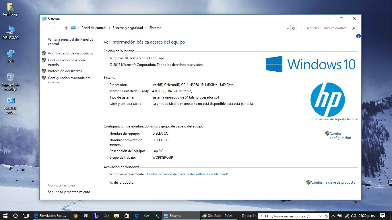Open Información de soporte técnico link

pyautogui.click(x=334, y=119)
